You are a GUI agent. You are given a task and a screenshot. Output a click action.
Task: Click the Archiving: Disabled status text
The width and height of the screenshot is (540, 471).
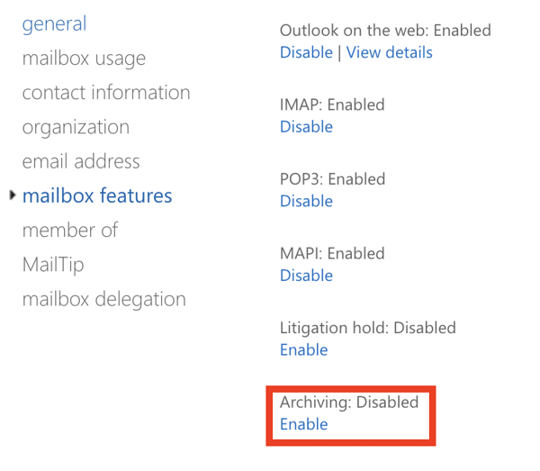[349, 403]
